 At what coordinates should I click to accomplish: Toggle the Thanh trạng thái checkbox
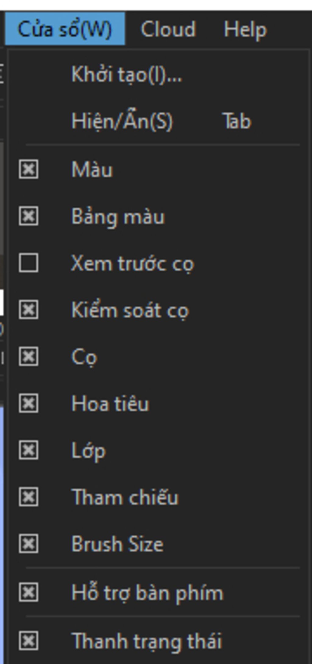click(x=28, y=641)
